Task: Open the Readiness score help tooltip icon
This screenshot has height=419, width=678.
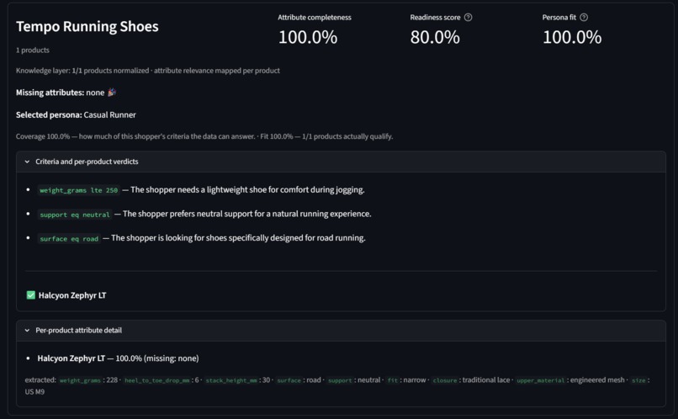Action: (468, 18)
